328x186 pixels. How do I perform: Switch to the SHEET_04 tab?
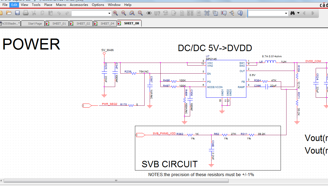point(105,24)
